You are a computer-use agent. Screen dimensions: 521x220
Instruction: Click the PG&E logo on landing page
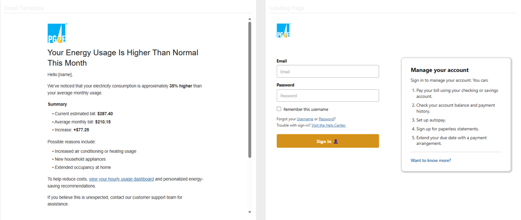283,30
